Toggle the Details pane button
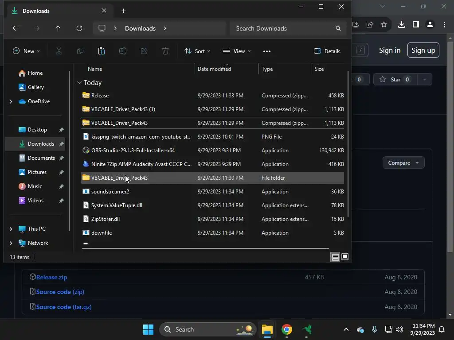This screenshot has height=340, width=454. pos(327,51)
